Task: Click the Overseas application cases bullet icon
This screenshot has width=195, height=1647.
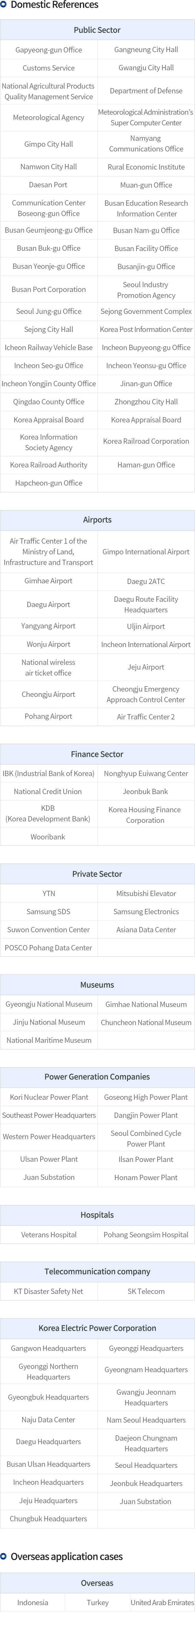Action: click(x=4, y=1556)
